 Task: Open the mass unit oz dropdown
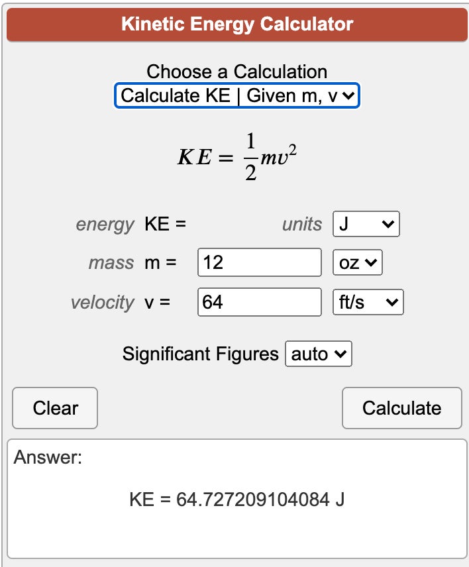click(357, 263)
